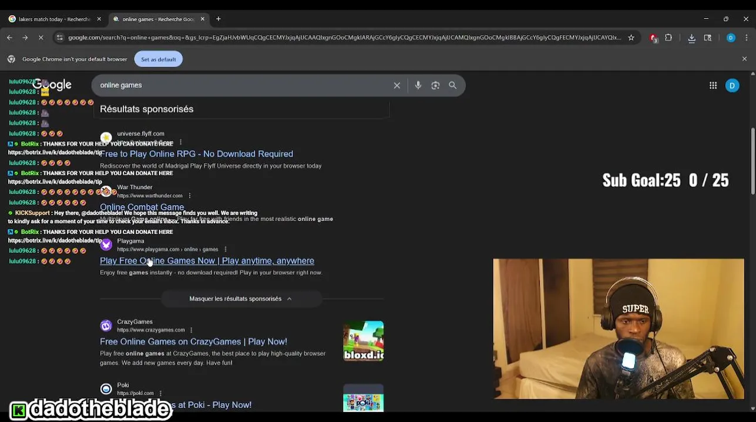The width and height of the screenshot is (756, 422).
Task: Open 'Online Combat Game' War Thunder link
Action: (142, 207)
